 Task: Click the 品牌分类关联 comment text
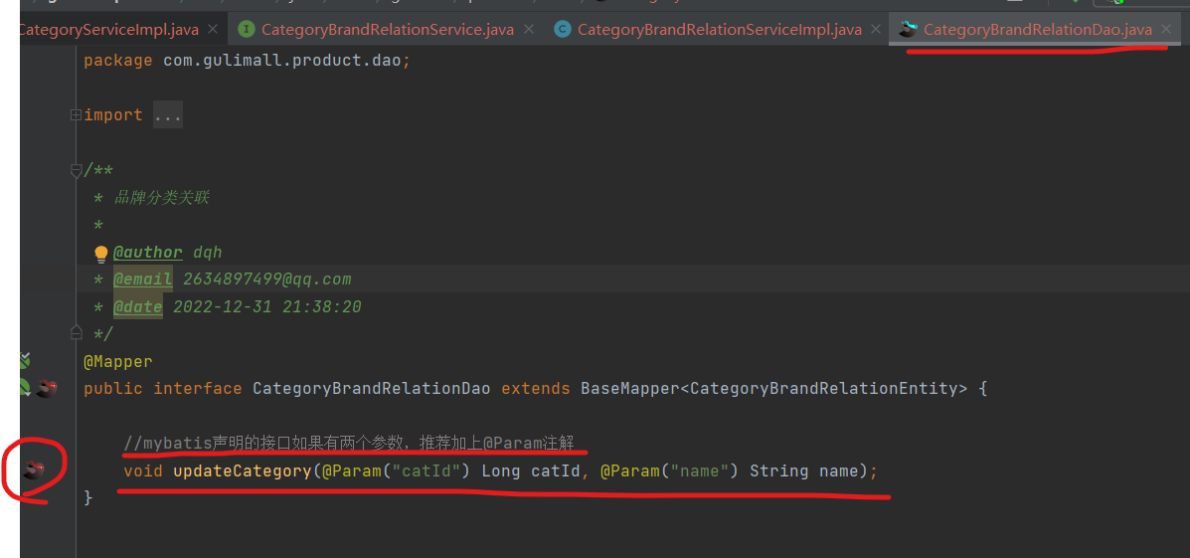[161, 198]
